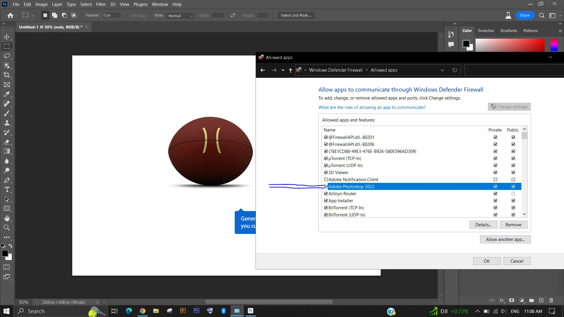The image size is (564, 317).
Task: Open the recent locations dropdown arrow
Action: point(283,70)
